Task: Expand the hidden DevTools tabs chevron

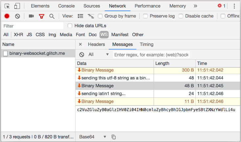Action: point(195,6)
